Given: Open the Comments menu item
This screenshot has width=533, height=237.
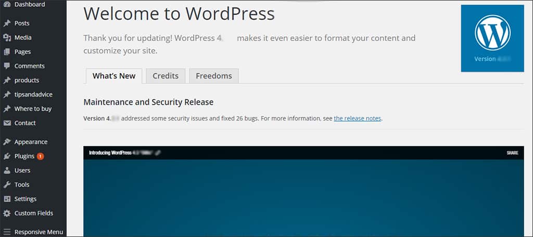Looking at the screenshot, I should point(30,66).
